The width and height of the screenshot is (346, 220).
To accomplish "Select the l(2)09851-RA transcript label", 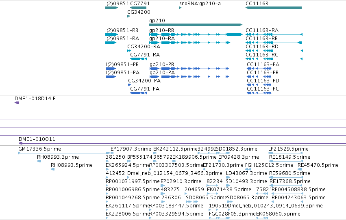I will (122, 38).
